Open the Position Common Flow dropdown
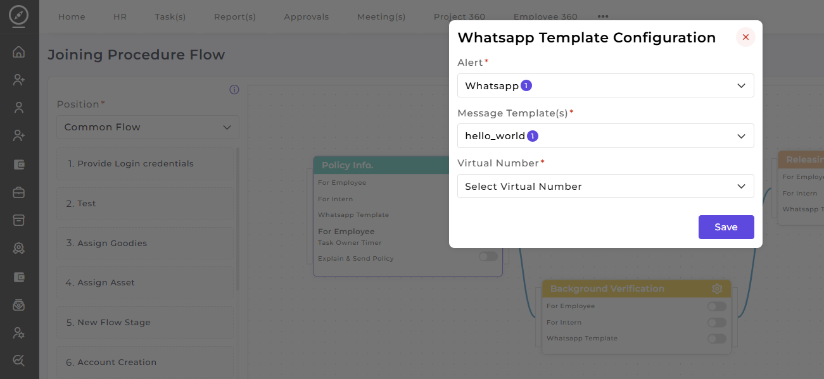 point(148,127)
